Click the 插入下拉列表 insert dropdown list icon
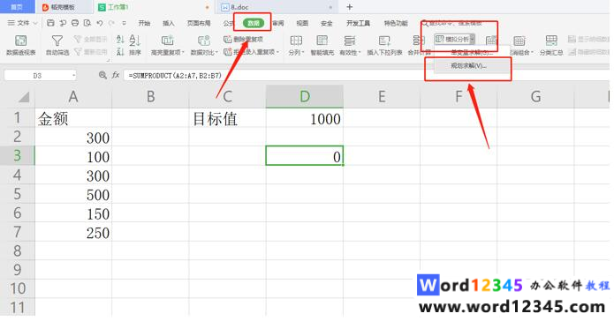Screen dimensions: 614x321 [384, 41]
